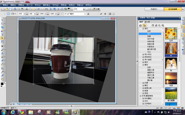Select the Measure ruler tool
185x115 pixels.
[2, 75]
